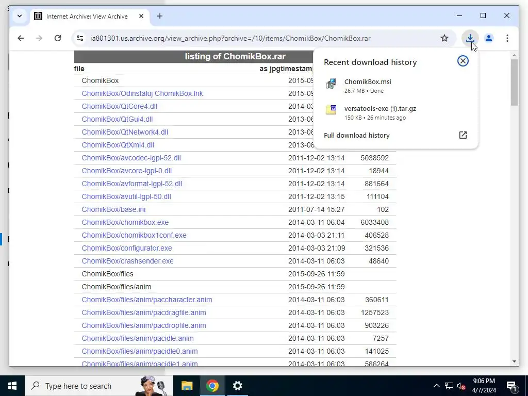Open network status tray icon
Image resolution: width=528 pixels, height=396 pixels.
tap(449, 386)
